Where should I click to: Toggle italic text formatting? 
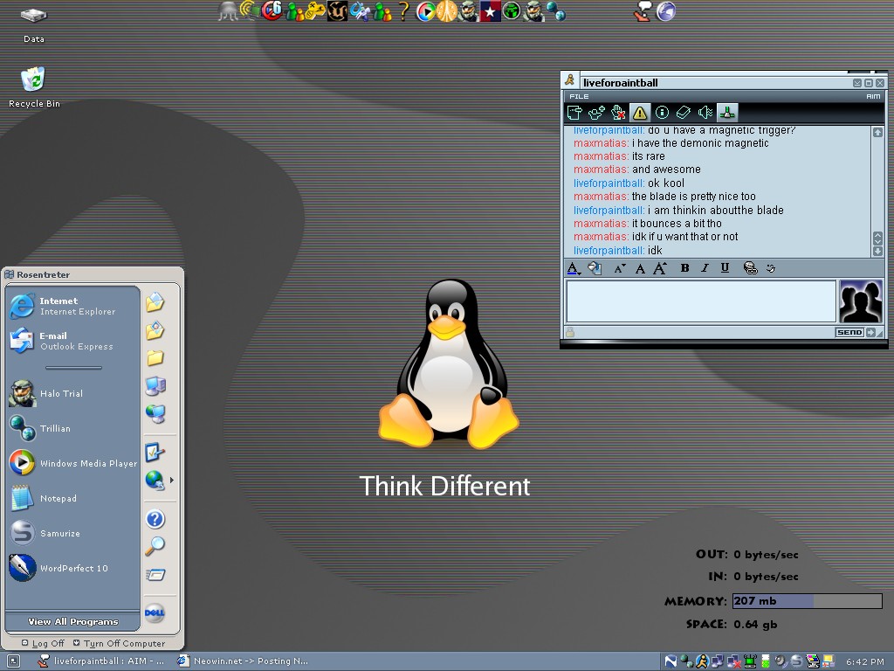point(705,268)
